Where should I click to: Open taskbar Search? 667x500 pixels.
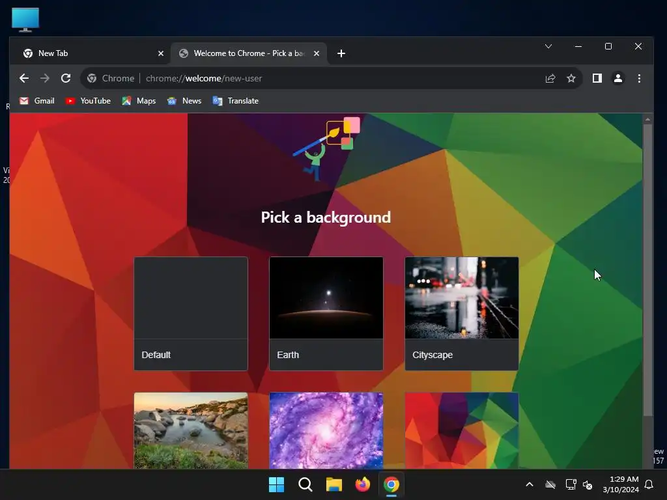[305, 484]
